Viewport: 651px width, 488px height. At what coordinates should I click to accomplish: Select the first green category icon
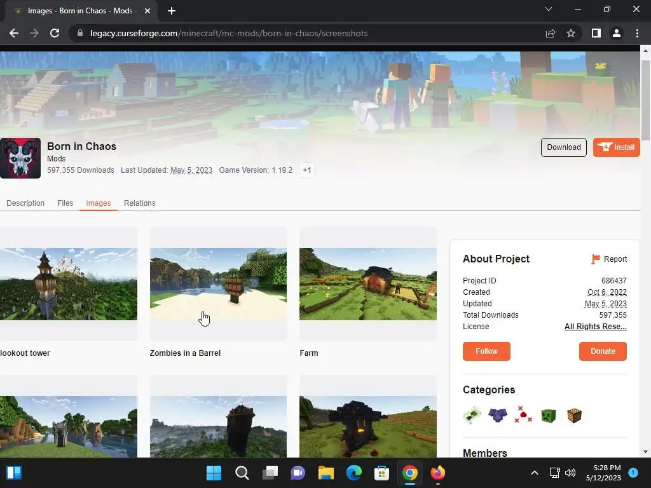click(x=472, y=415)
